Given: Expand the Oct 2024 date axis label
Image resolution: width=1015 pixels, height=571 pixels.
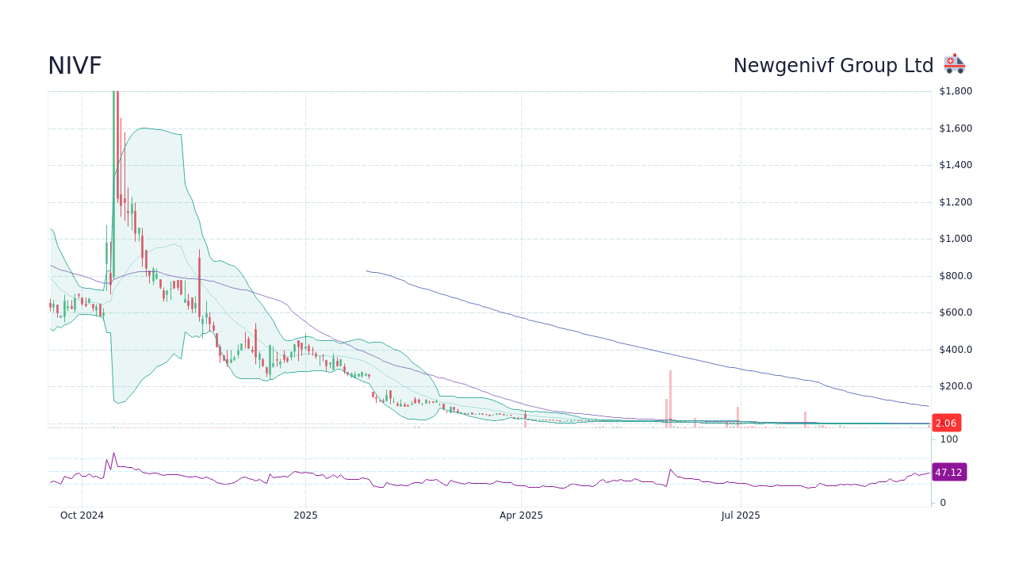Looking at the screenshot, I should click(x=82, y=515).
